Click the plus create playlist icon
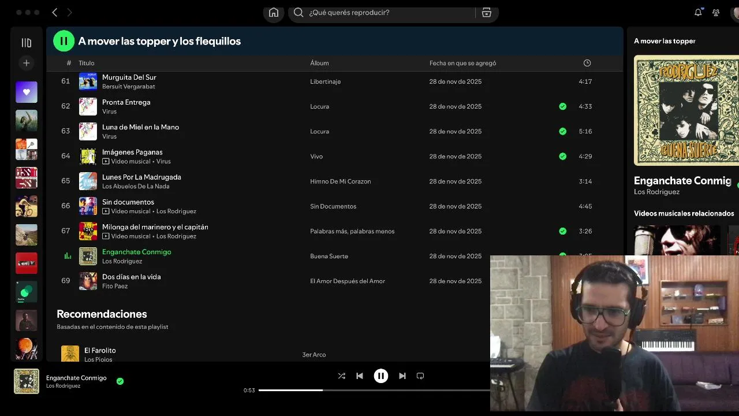The width and height of the screenshot is (739, 416). point(27,63)
